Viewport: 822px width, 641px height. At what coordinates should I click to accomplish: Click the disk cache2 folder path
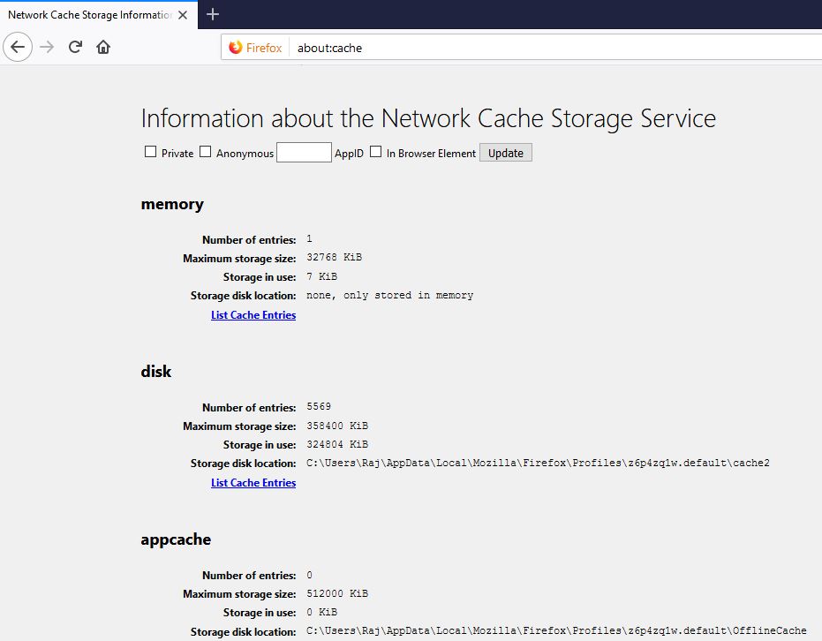pos(538,463)
